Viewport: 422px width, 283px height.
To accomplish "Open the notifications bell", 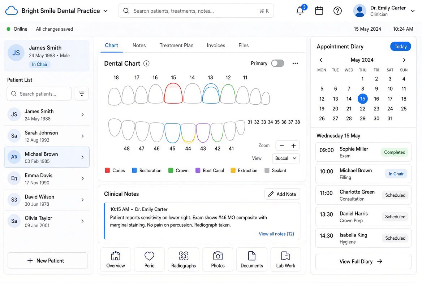I will click(x=300, y=11).
